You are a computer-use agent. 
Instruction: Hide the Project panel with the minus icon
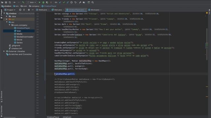[x=33, y=10]
